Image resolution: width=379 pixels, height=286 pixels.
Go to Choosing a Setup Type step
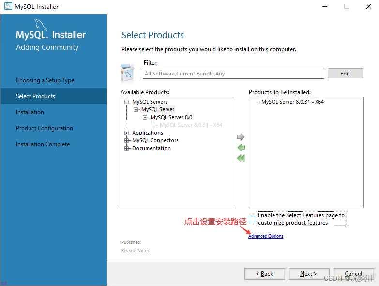tap(45, 80)
